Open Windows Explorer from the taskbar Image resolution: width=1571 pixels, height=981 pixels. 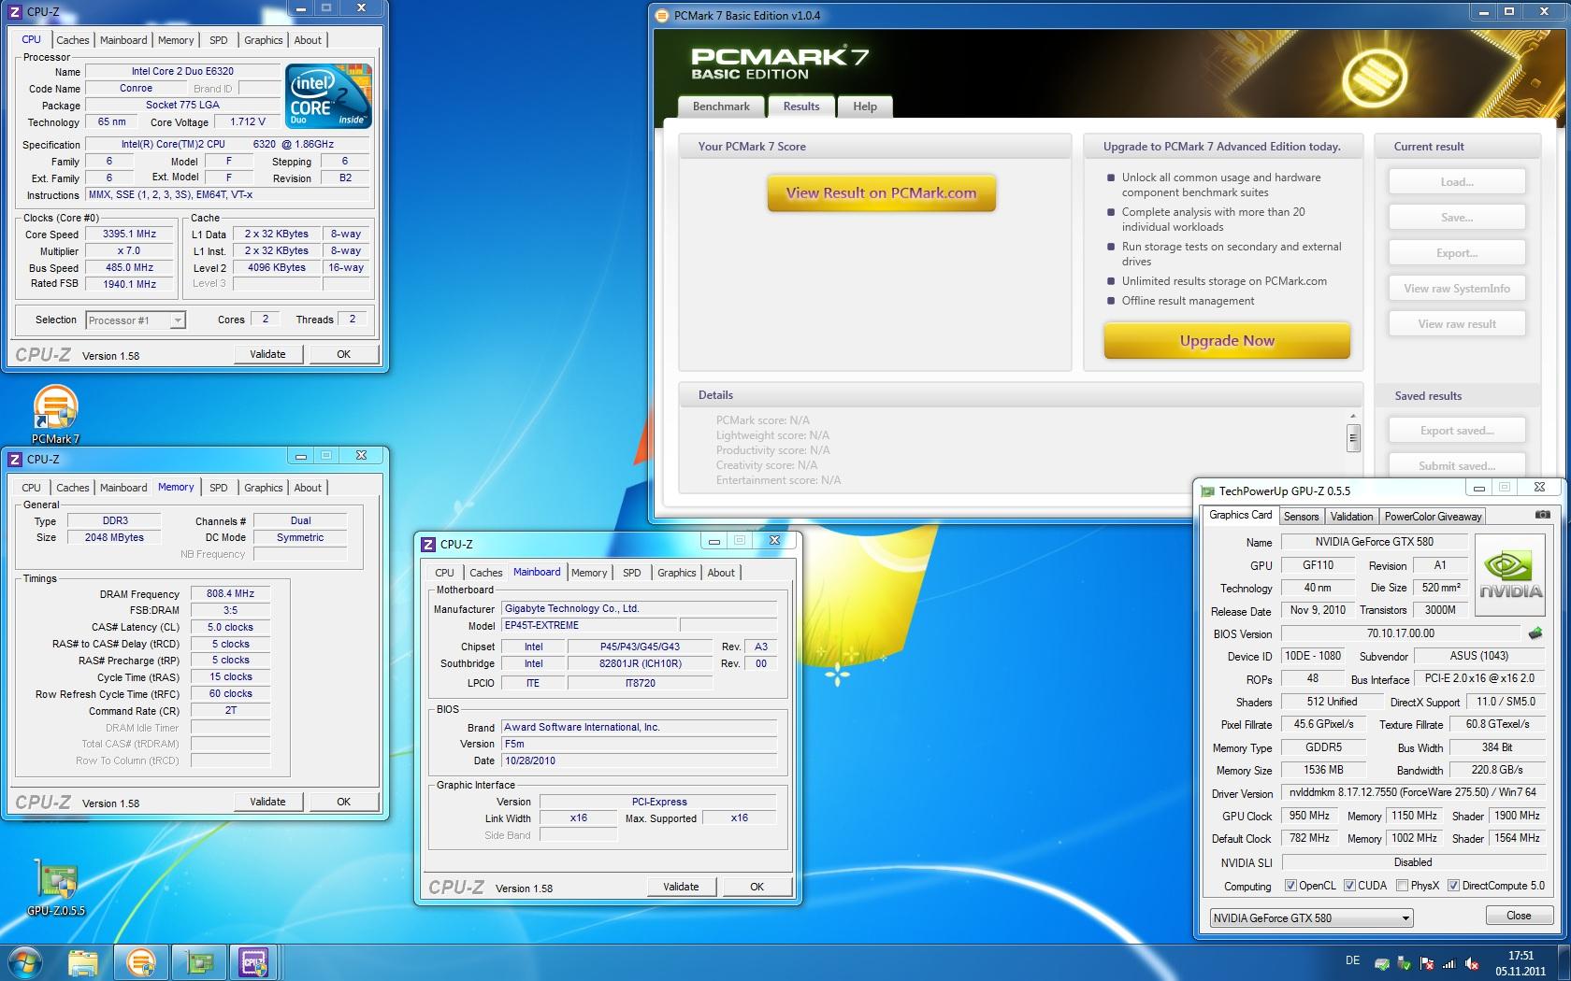(x=83, y=961)
